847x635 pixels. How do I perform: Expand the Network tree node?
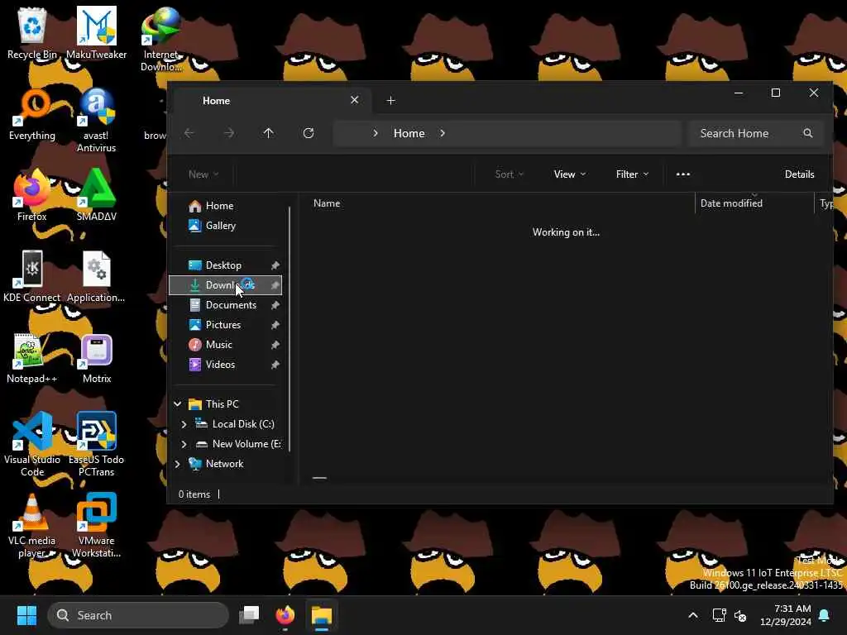pyautogui.click(x=177, y=464)
